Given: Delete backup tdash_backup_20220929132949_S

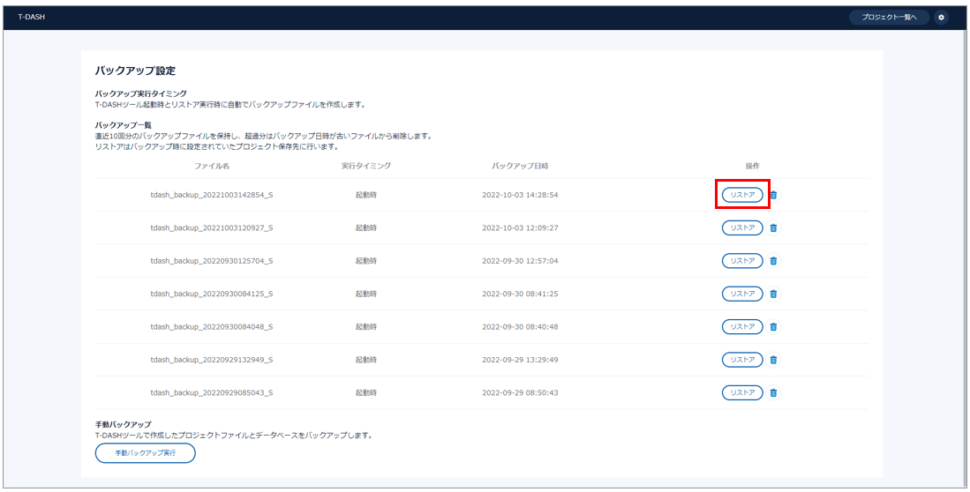Looking at the screenshot, I should [774, 360].
